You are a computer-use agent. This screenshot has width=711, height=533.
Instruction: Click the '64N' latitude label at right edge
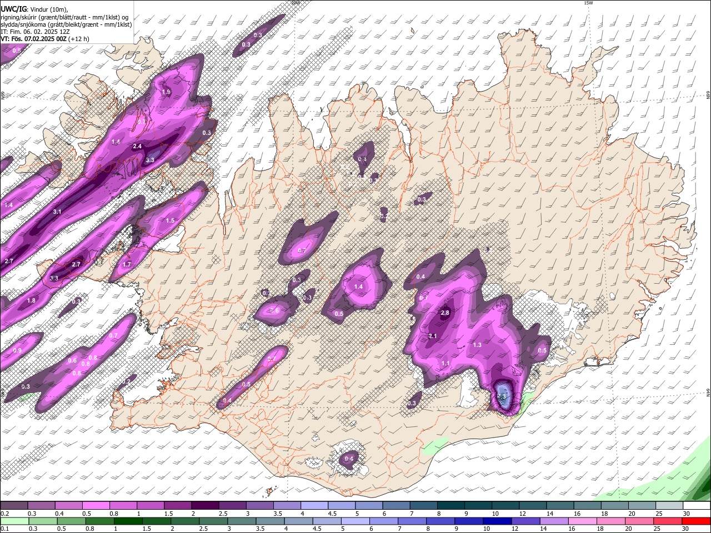click(708, 393)
